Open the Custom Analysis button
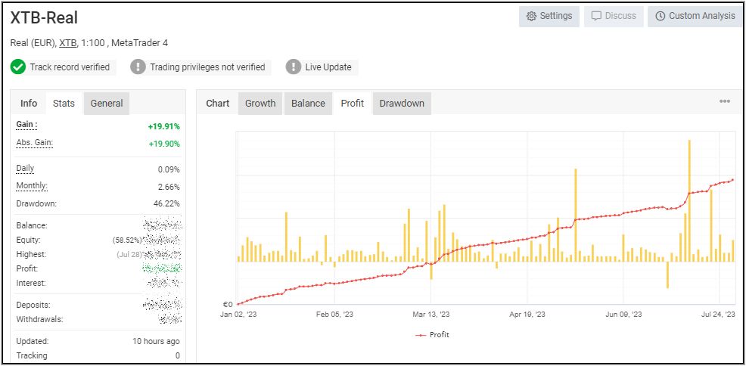Image resolution: width=746 pixels, height=366 pixels. click(694, 16)
